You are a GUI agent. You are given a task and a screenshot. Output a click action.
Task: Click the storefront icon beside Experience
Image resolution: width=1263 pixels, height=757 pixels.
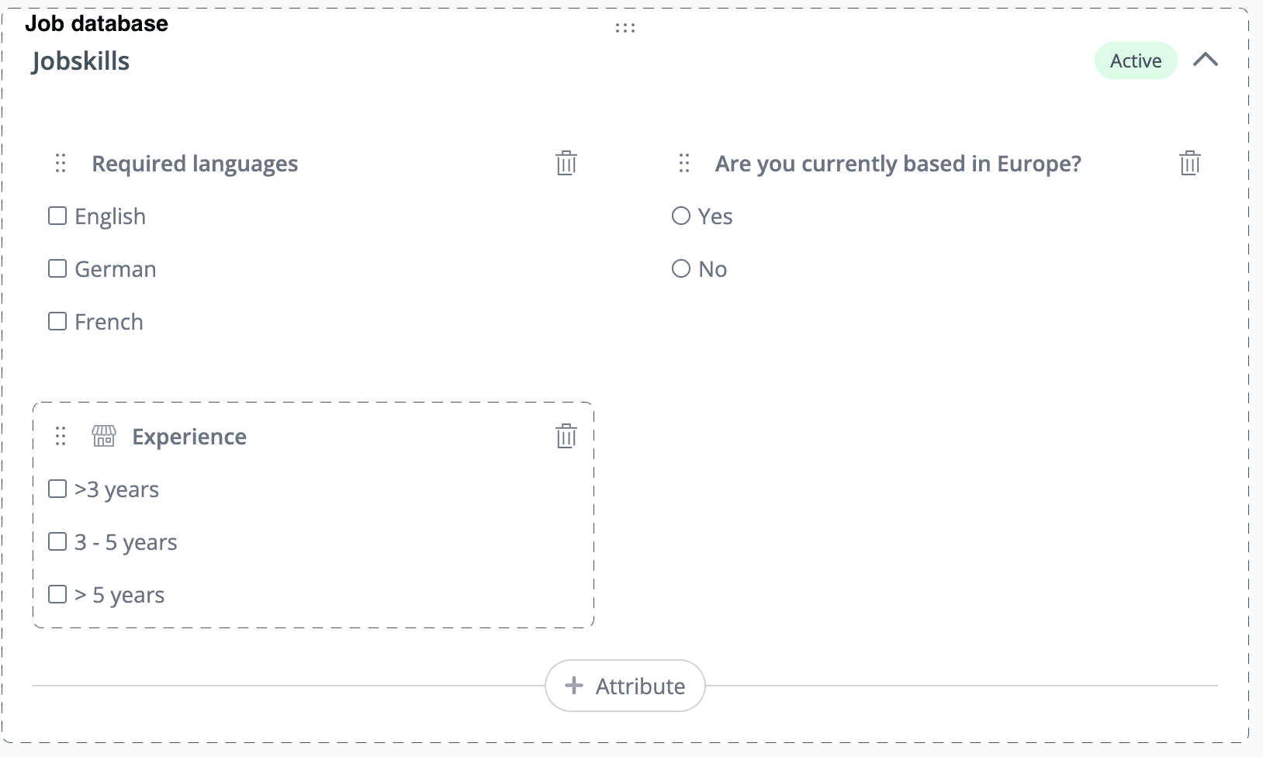coord(104,437)
